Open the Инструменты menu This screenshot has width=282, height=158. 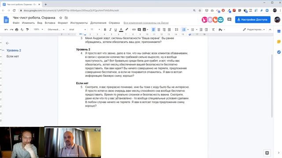point(79,23)
